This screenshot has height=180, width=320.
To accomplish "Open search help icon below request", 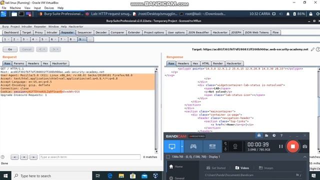I will tap(2, 157).
